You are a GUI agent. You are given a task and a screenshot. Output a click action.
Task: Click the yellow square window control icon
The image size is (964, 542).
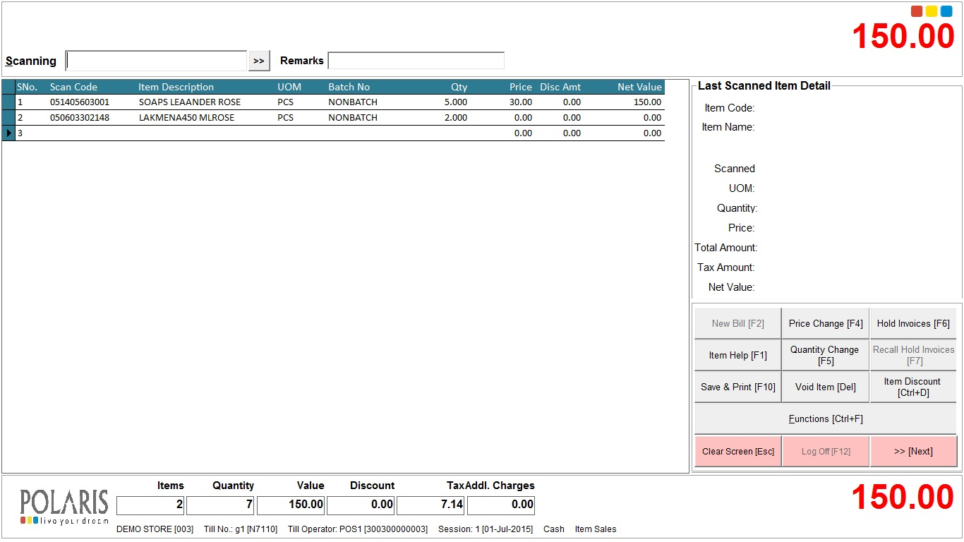(932, 11)
